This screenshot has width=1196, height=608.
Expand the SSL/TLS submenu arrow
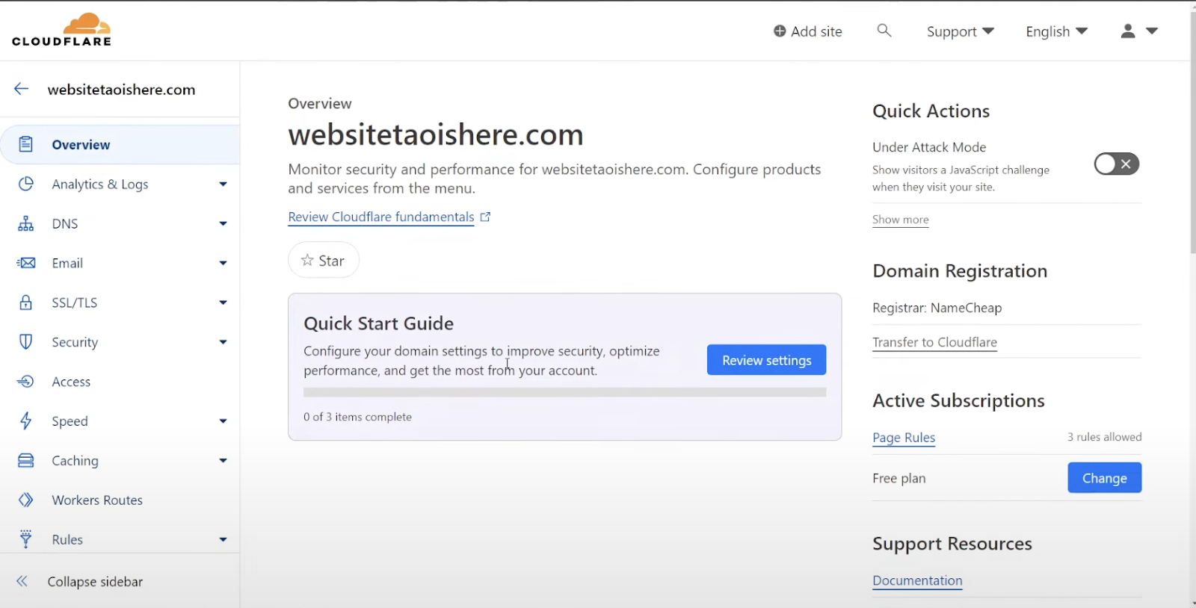pyautogui.click(x=223, y=303)
